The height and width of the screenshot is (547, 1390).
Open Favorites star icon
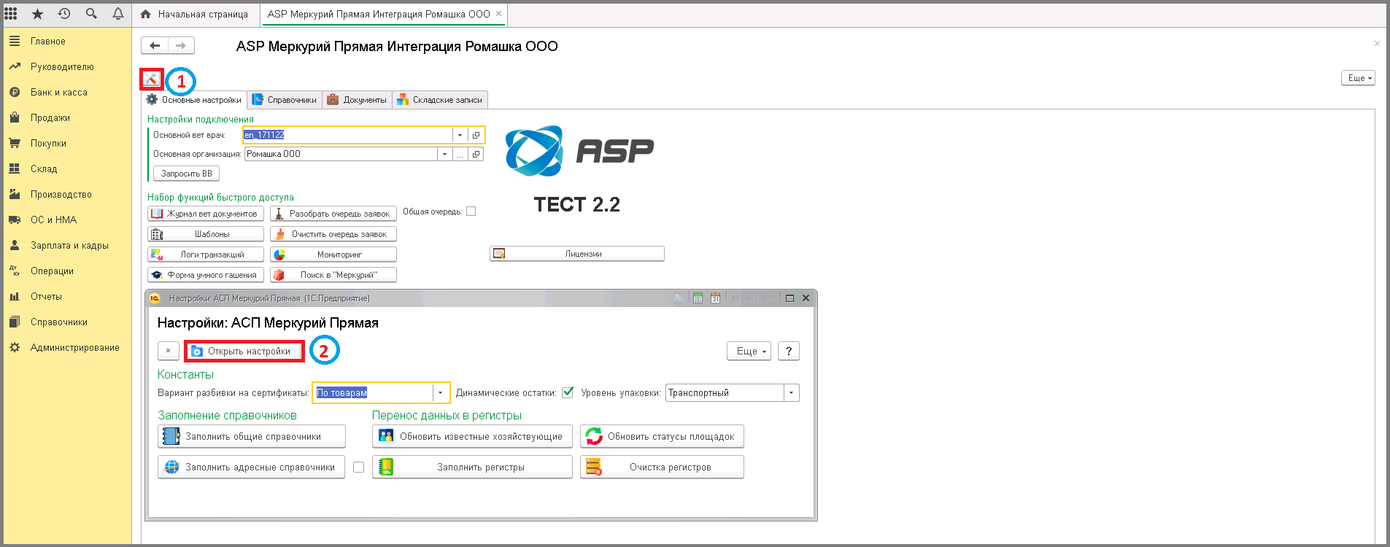pyautogui.click(x=37, y=14)
